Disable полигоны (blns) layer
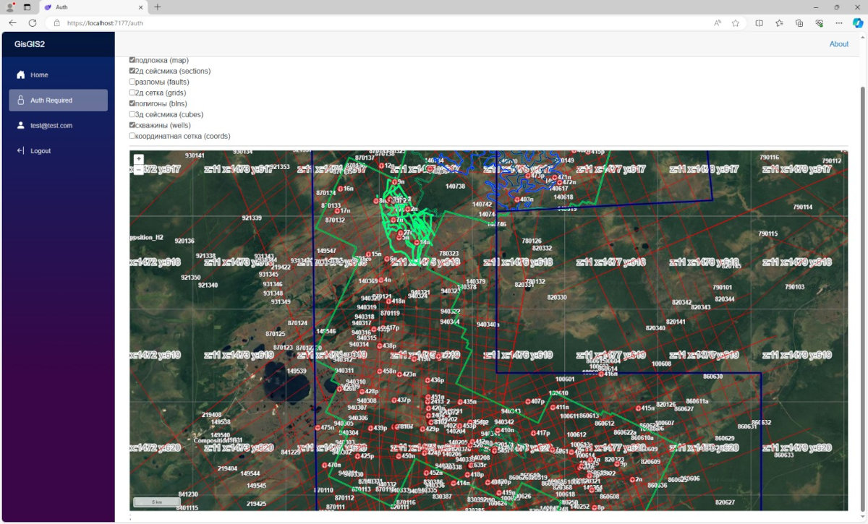Screen dimensions: 868x524 point(132,103)
